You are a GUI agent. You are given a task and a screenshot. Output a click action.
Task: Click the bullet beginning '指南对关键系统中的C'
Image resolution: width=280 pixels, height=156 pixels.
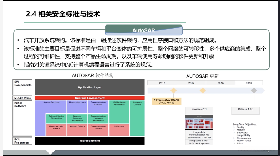(x=88, y=65)
